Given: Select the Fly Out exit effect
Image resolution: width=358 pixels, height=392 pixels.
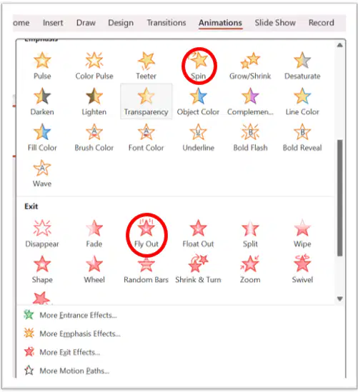Looking at the screenshot, I should [x=146, y=235].
